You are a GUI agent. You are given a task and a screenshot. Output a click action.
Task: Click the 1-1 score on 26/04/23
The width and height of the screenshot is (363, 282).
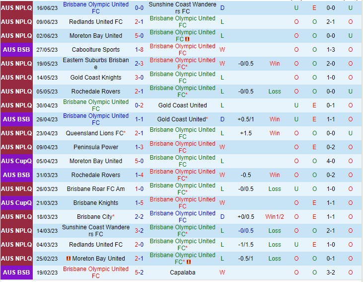coord(139,119)
